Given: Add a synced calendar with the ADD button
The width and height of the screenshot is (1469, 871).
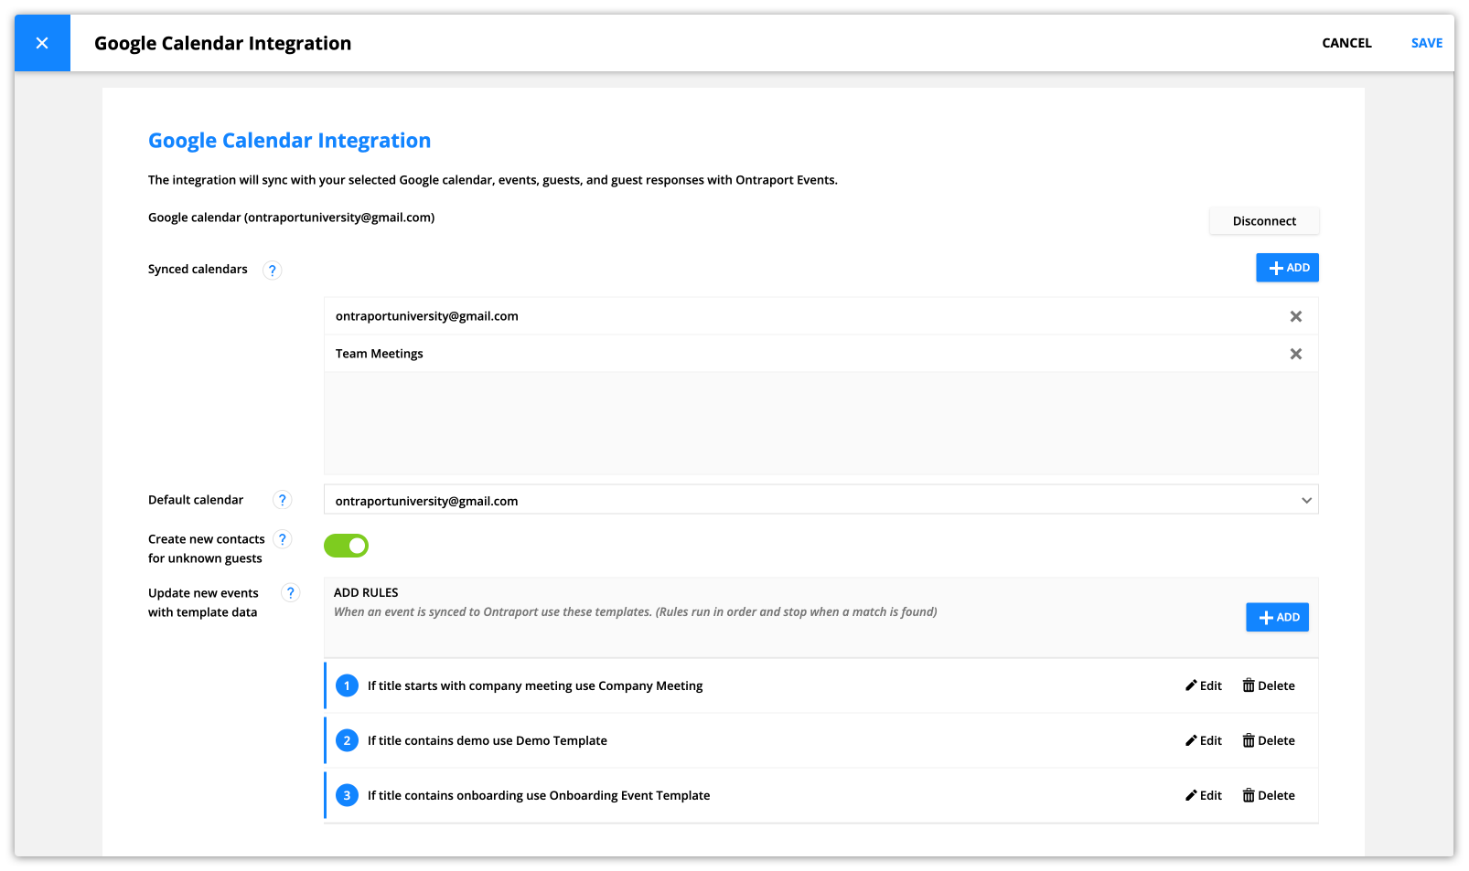Looking at the screenshot, I should click(x=1287, y=268).
